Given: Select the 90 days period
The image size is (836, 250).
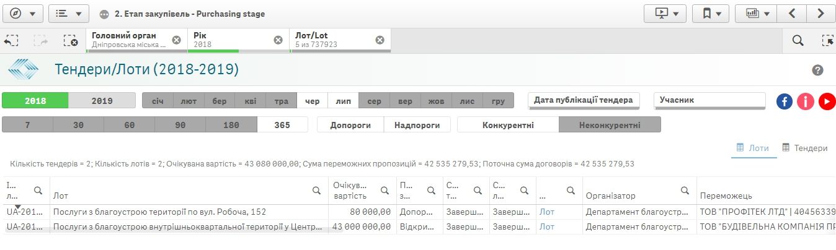Looking at the screenshot, I should pos(180,125).
